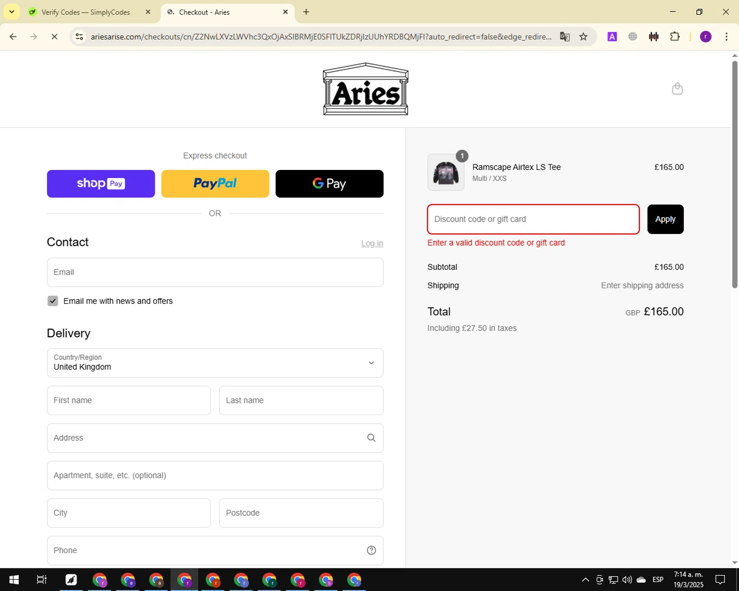
Task: Open the notification center icon
Action: tap(720, 580)
